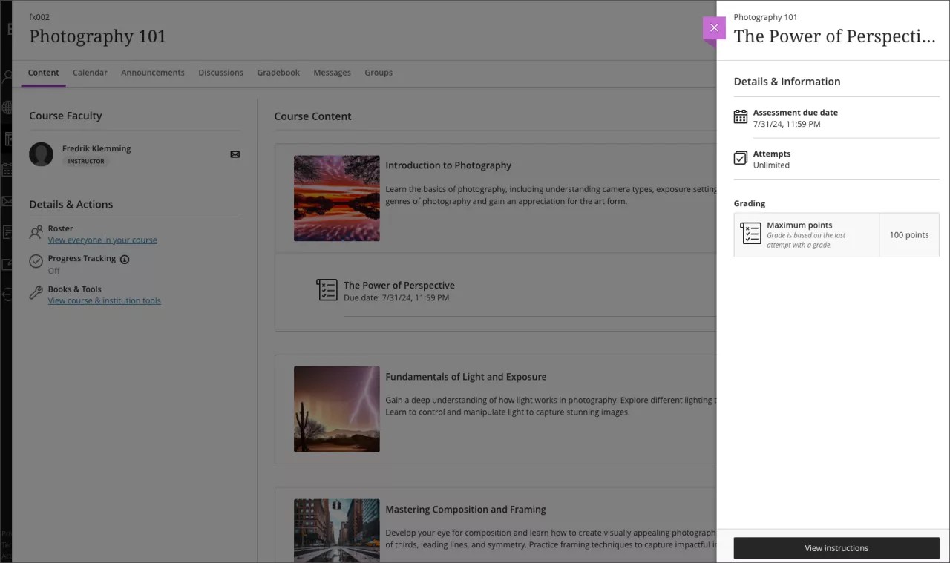Switch to the Announcements tab
This screenshot has width=950, height=563.
click(x=152, y=72)
